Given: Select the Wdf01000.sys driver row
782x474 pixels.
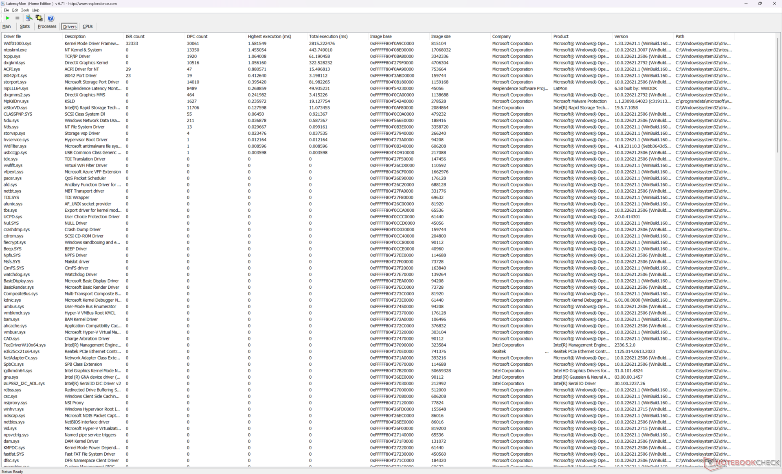Looking at the screenshot, I should click(x=18, y=44).
